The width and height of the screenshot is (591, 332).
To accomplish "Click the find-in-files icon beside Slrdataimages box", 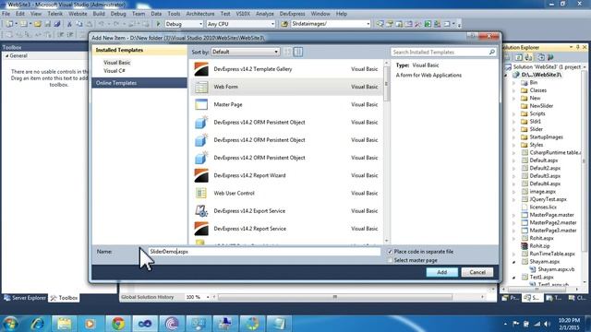I will (284, 24).
